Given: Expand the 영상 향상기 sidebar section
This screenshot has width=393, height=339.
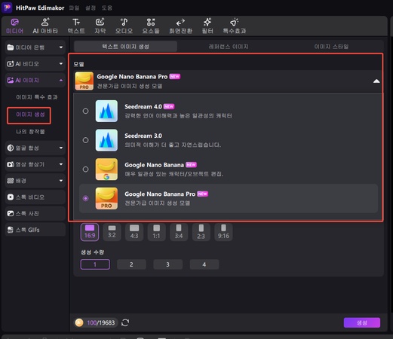Looking at the screenshot, I should click(x=35, y=164).
